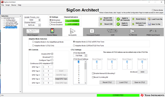The image size is (165, 97).
Task: Open the Block Diagram tab icon
Action: click(33, 31)
